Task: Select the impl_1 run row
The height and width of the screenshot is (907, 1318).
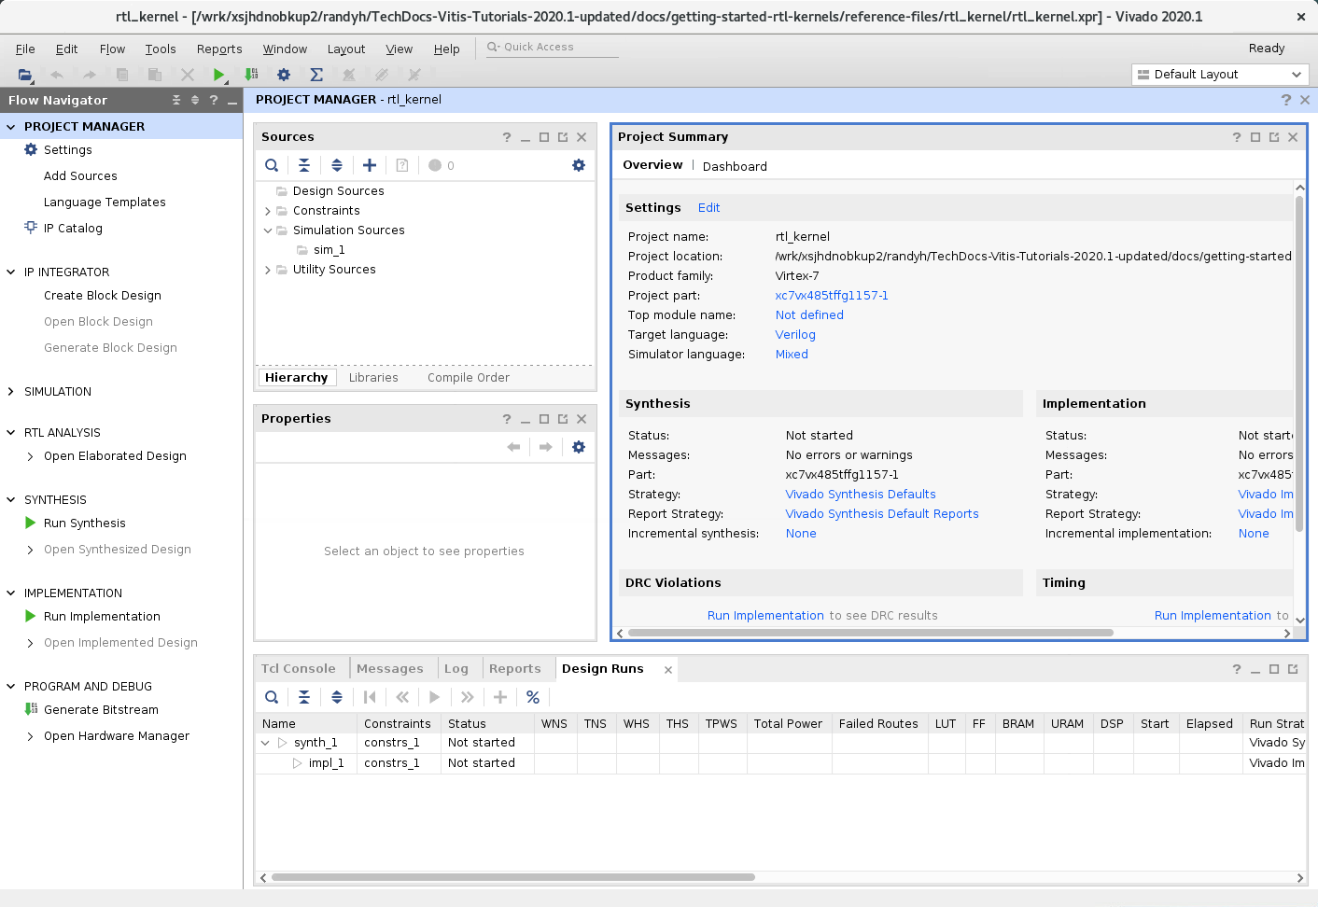Action: (779, 763)
